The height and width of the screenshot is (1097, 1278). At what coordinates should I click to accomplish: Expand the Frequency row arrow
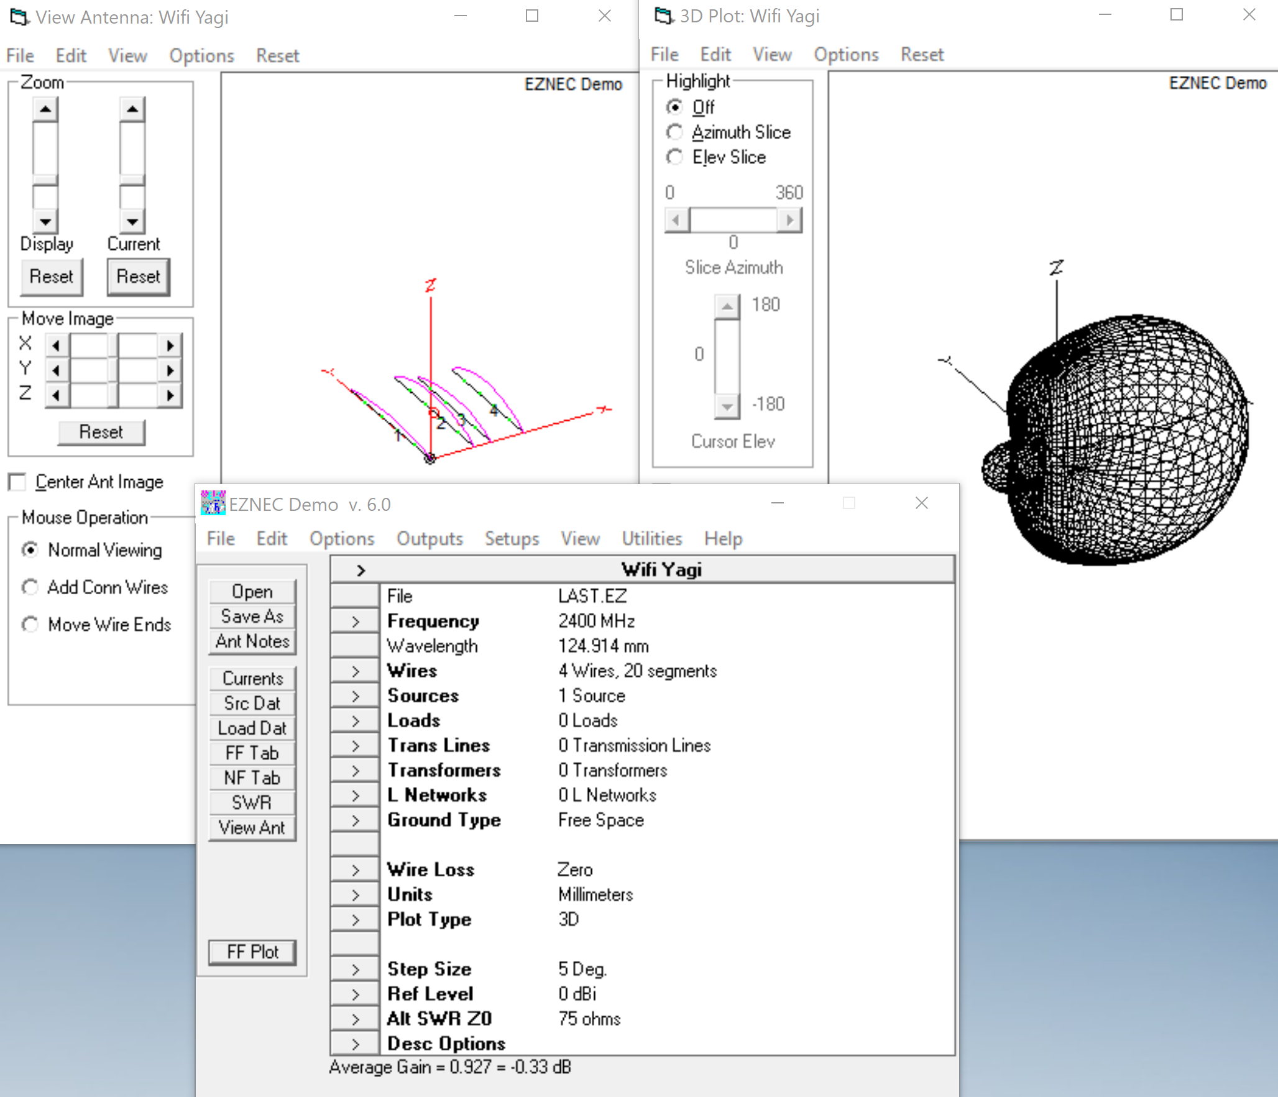coord(355,621)
